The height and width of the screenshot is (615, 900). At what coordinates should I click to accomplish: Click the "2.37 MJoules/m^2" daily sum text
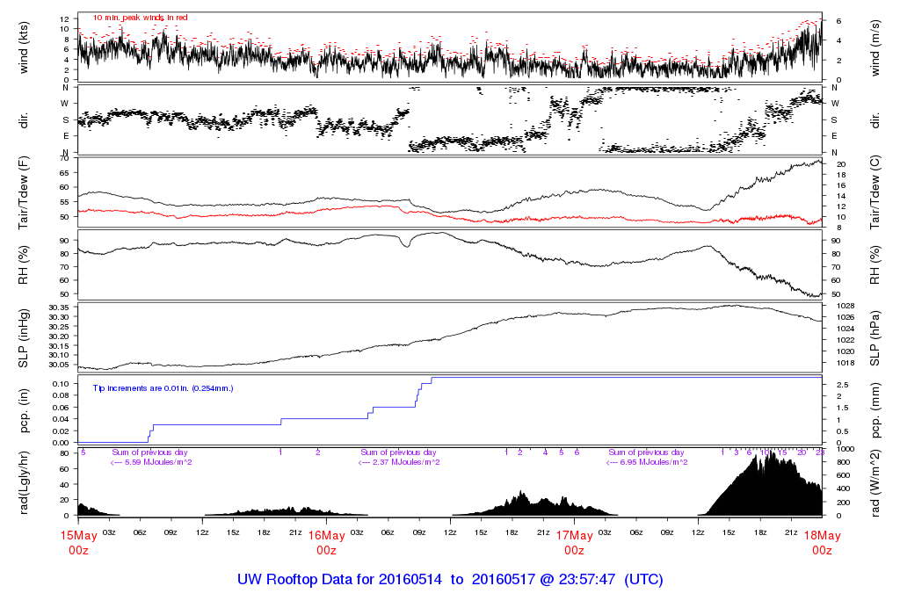point(406,462)
